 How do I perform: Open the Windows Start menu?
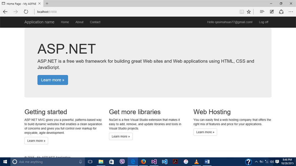click(x=5, y=162)
